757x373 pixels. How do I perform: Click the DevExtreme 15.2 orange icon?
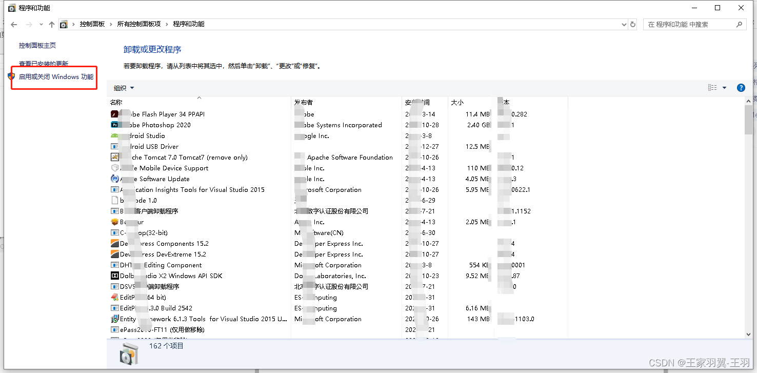[x=115, y=254]
